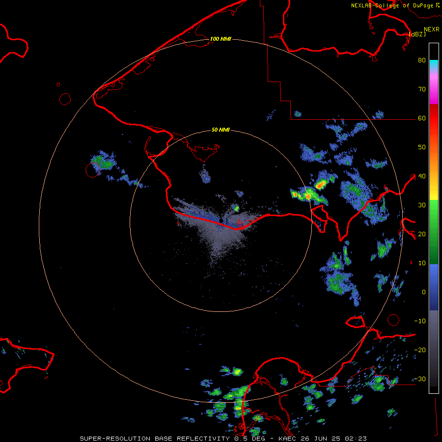Click the 30 tick label on the color scale
The height and width of the screenshot is (442, 442).
point(422,205)
